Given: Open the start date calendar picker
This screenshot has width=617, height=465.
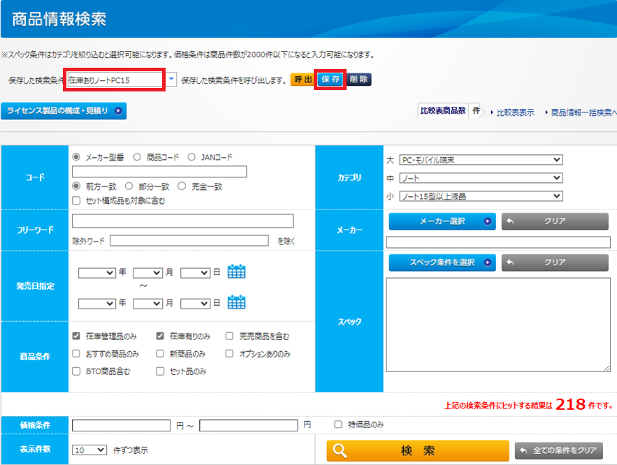Looking at the screenshot, I should click(236, 272).
